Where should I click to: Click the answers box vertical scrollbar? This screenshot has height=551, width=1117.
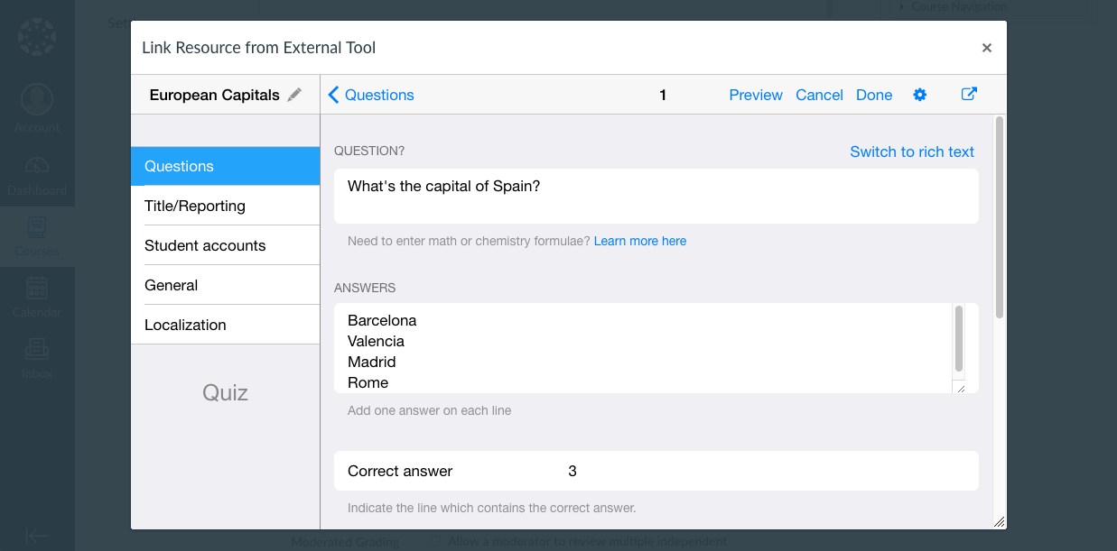point(958,339)
